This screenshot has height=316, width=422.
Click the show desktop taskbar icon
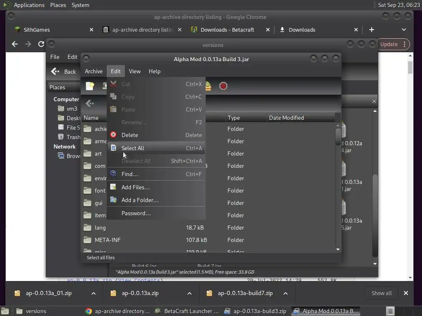coord(5,311)
